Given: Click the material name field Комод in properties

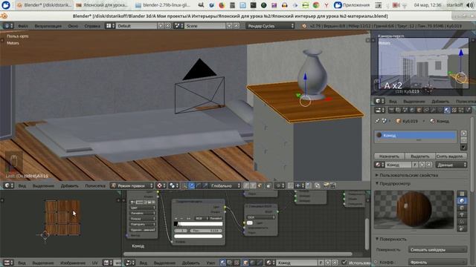Looking at the screenshot, I should pyautogui.click(x=399, y=165).
